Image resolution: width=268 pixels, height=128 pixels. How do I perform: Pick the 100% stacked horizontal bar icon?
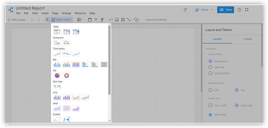point(104,65)
